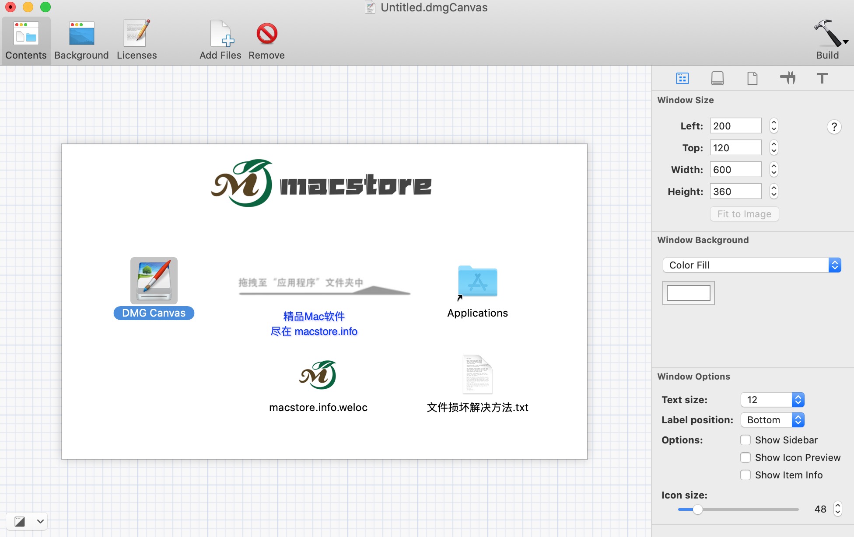Enable the Show Item Info checkbox
The width and height of the screenshot is (854, 537).
[x=745, y=475]
